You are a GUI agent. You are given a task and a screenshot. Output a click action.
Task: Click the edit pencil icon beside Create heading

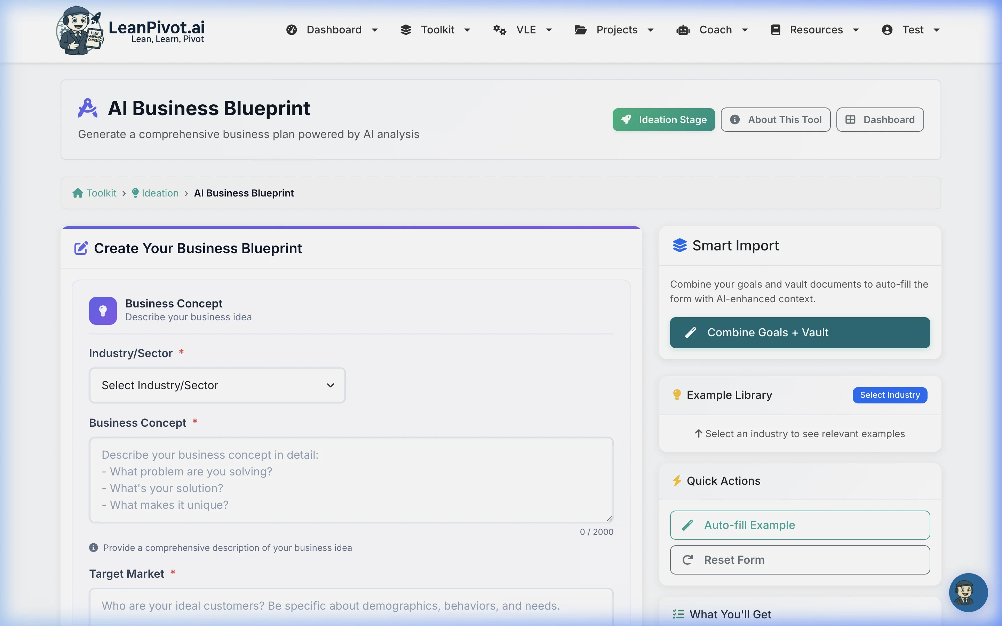click(81, 248)
